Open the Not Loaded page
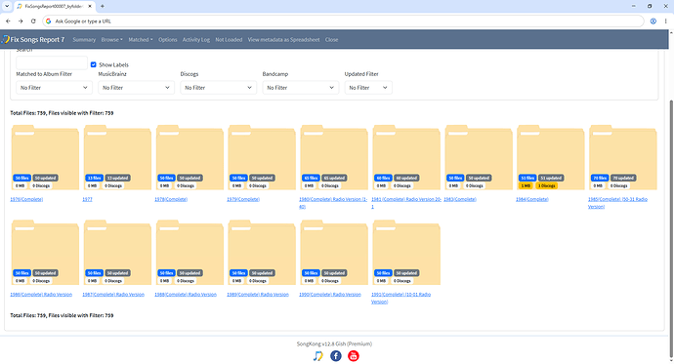 pyautogui.click(x=229, y=39)
